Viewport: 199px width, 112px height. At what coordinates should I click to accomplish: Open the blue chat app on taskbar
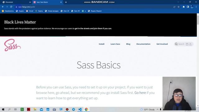61,109
